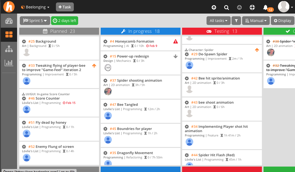The height and width of the screenshot is (172, 295).
Task: Expand the Beelonging project dropdown
Action: point(35,7)
